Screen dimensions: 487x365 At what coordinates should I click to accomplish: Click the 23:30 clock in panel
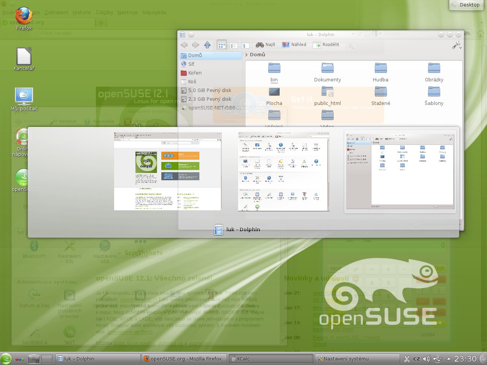[x=465, y=359]
